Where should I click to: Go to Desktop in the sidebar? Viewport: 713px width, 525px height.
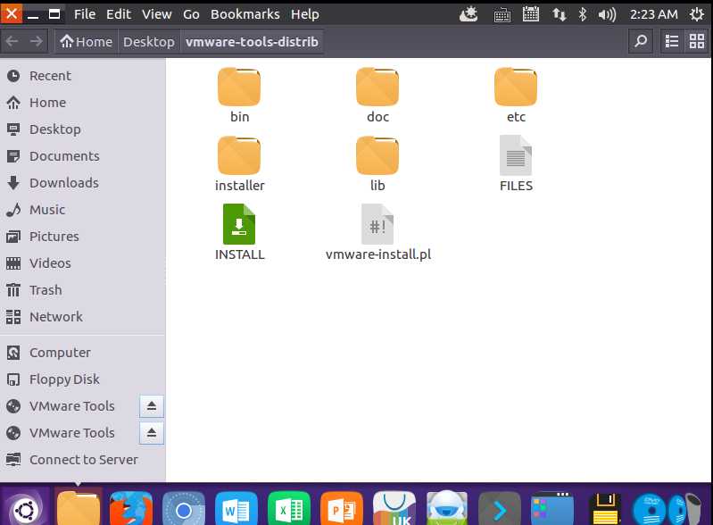point(82,129)
